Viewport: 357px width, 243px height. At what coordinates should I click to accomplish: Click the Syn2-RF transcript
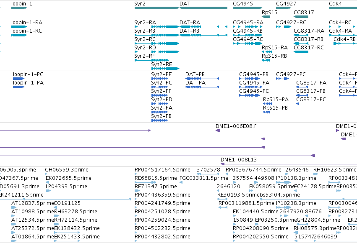pos(151,60)
